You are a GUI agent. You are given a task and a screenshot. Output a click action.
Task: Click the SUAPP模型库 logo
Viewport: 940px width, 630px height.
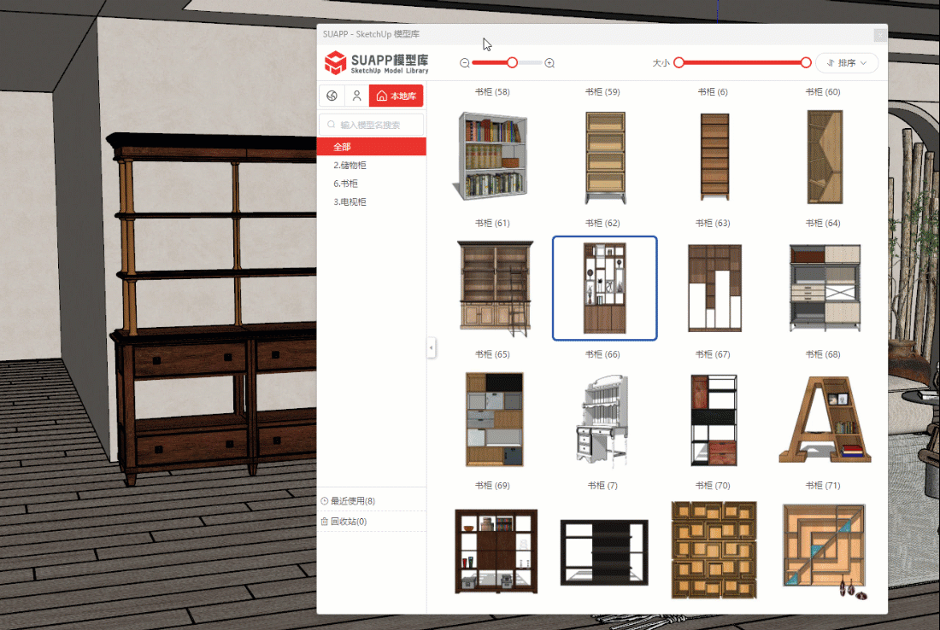coord(376,62)
